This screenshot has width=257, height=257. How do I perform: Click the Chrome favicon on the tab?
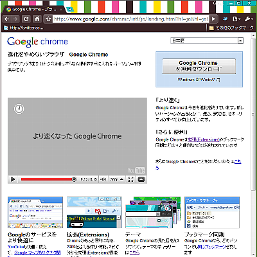(x=8, y=10)
